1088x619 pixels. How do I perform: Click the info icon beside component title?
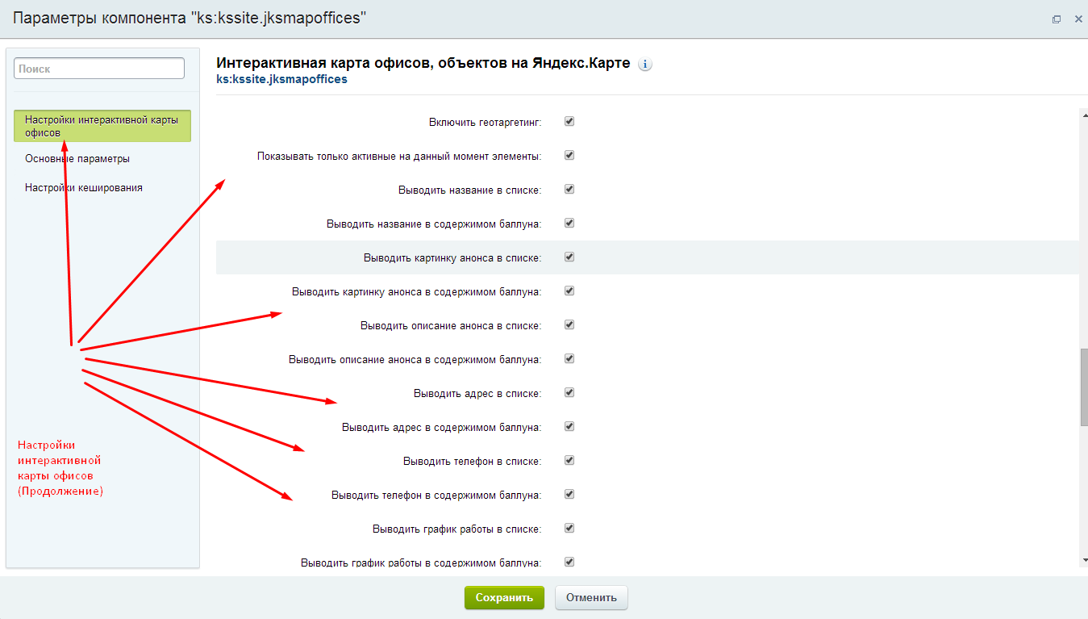644,65
